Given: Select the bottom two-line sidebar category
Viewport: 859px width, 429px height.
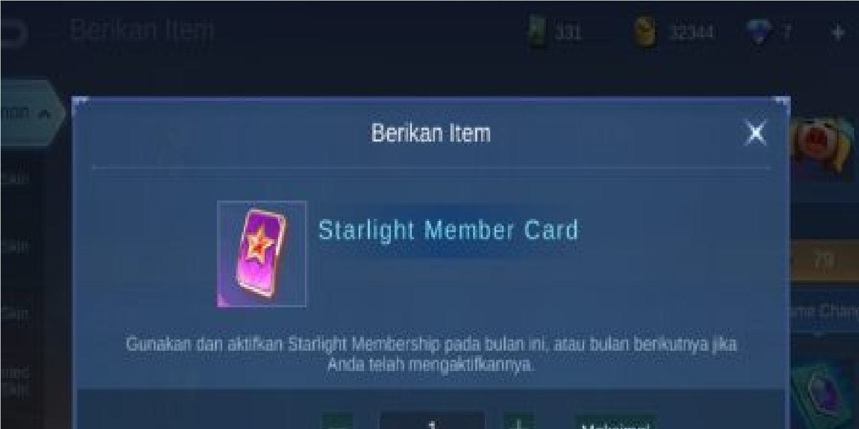Looking at the screenshot, I should pyautogui.click(x=15, y=380).
